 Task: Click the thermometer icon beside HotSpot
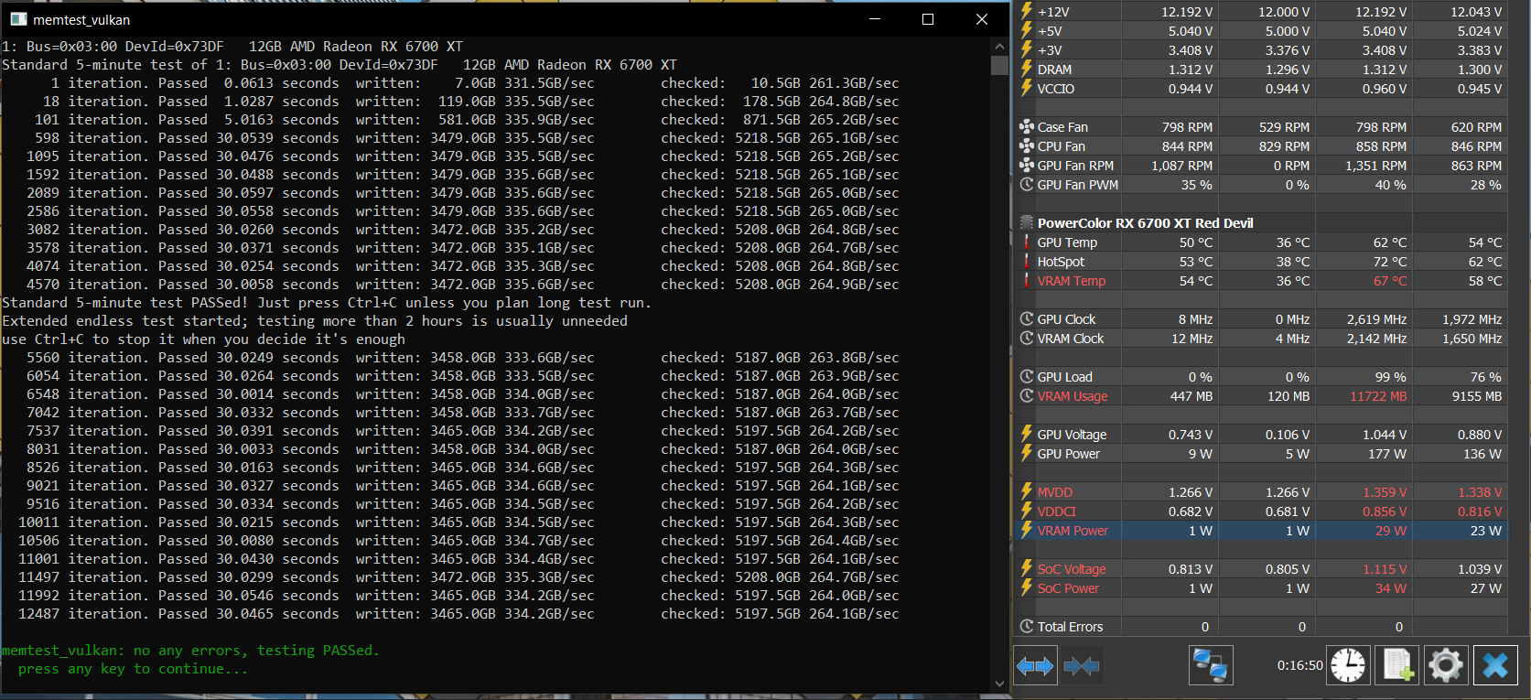click(1027, 262)
